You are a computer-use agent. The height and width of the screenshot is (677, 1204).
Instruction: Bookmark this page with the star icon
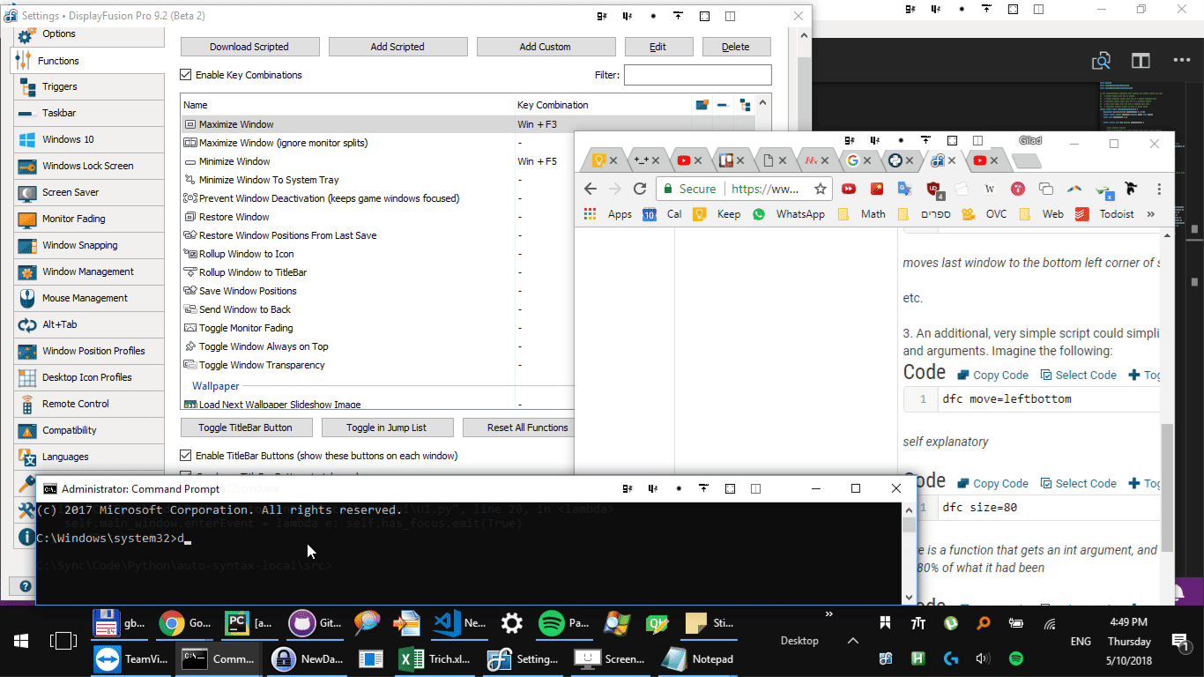point(820,189)
